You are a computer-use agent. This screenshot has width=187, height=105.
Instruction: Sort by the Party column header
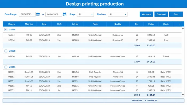95,24
